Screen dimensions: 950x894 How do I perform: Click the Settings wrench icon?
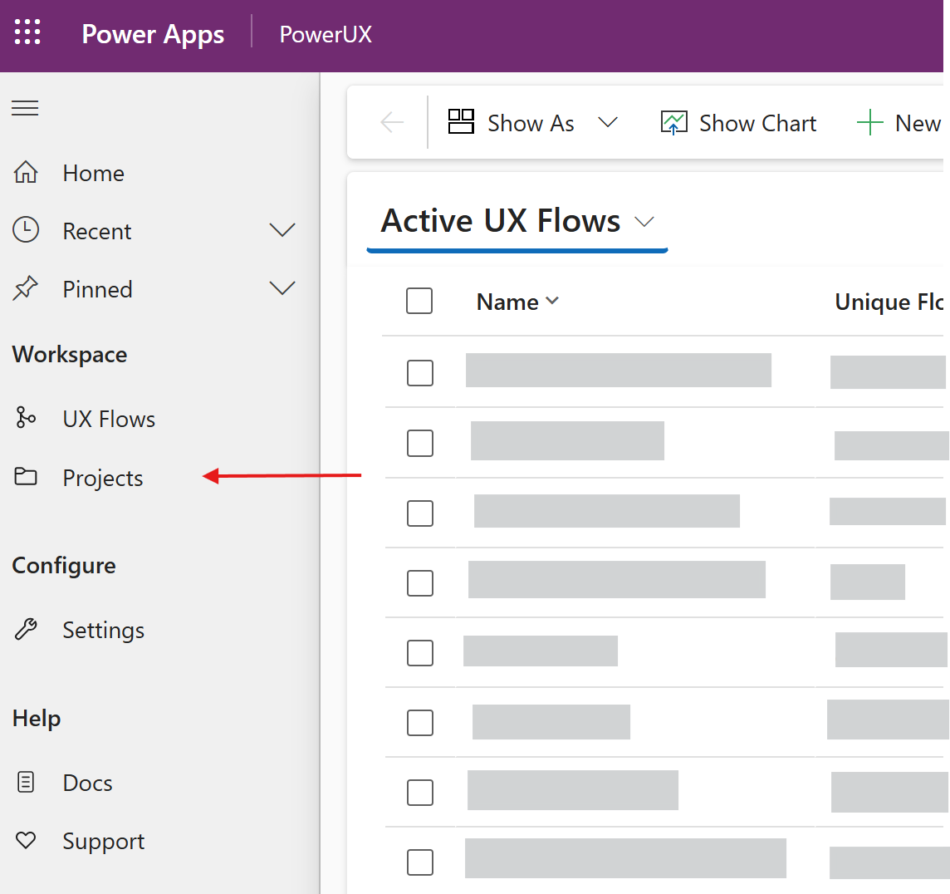26,629
